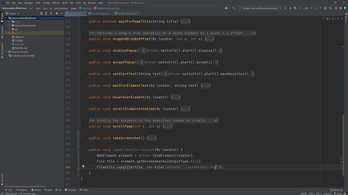Select the README.md file

[20, 48]
